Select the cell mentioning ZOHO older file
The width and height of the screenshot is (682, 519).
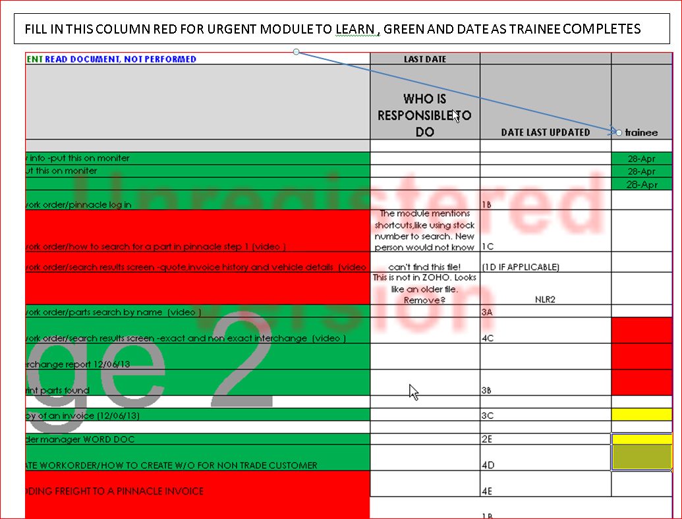pos(424,288)
